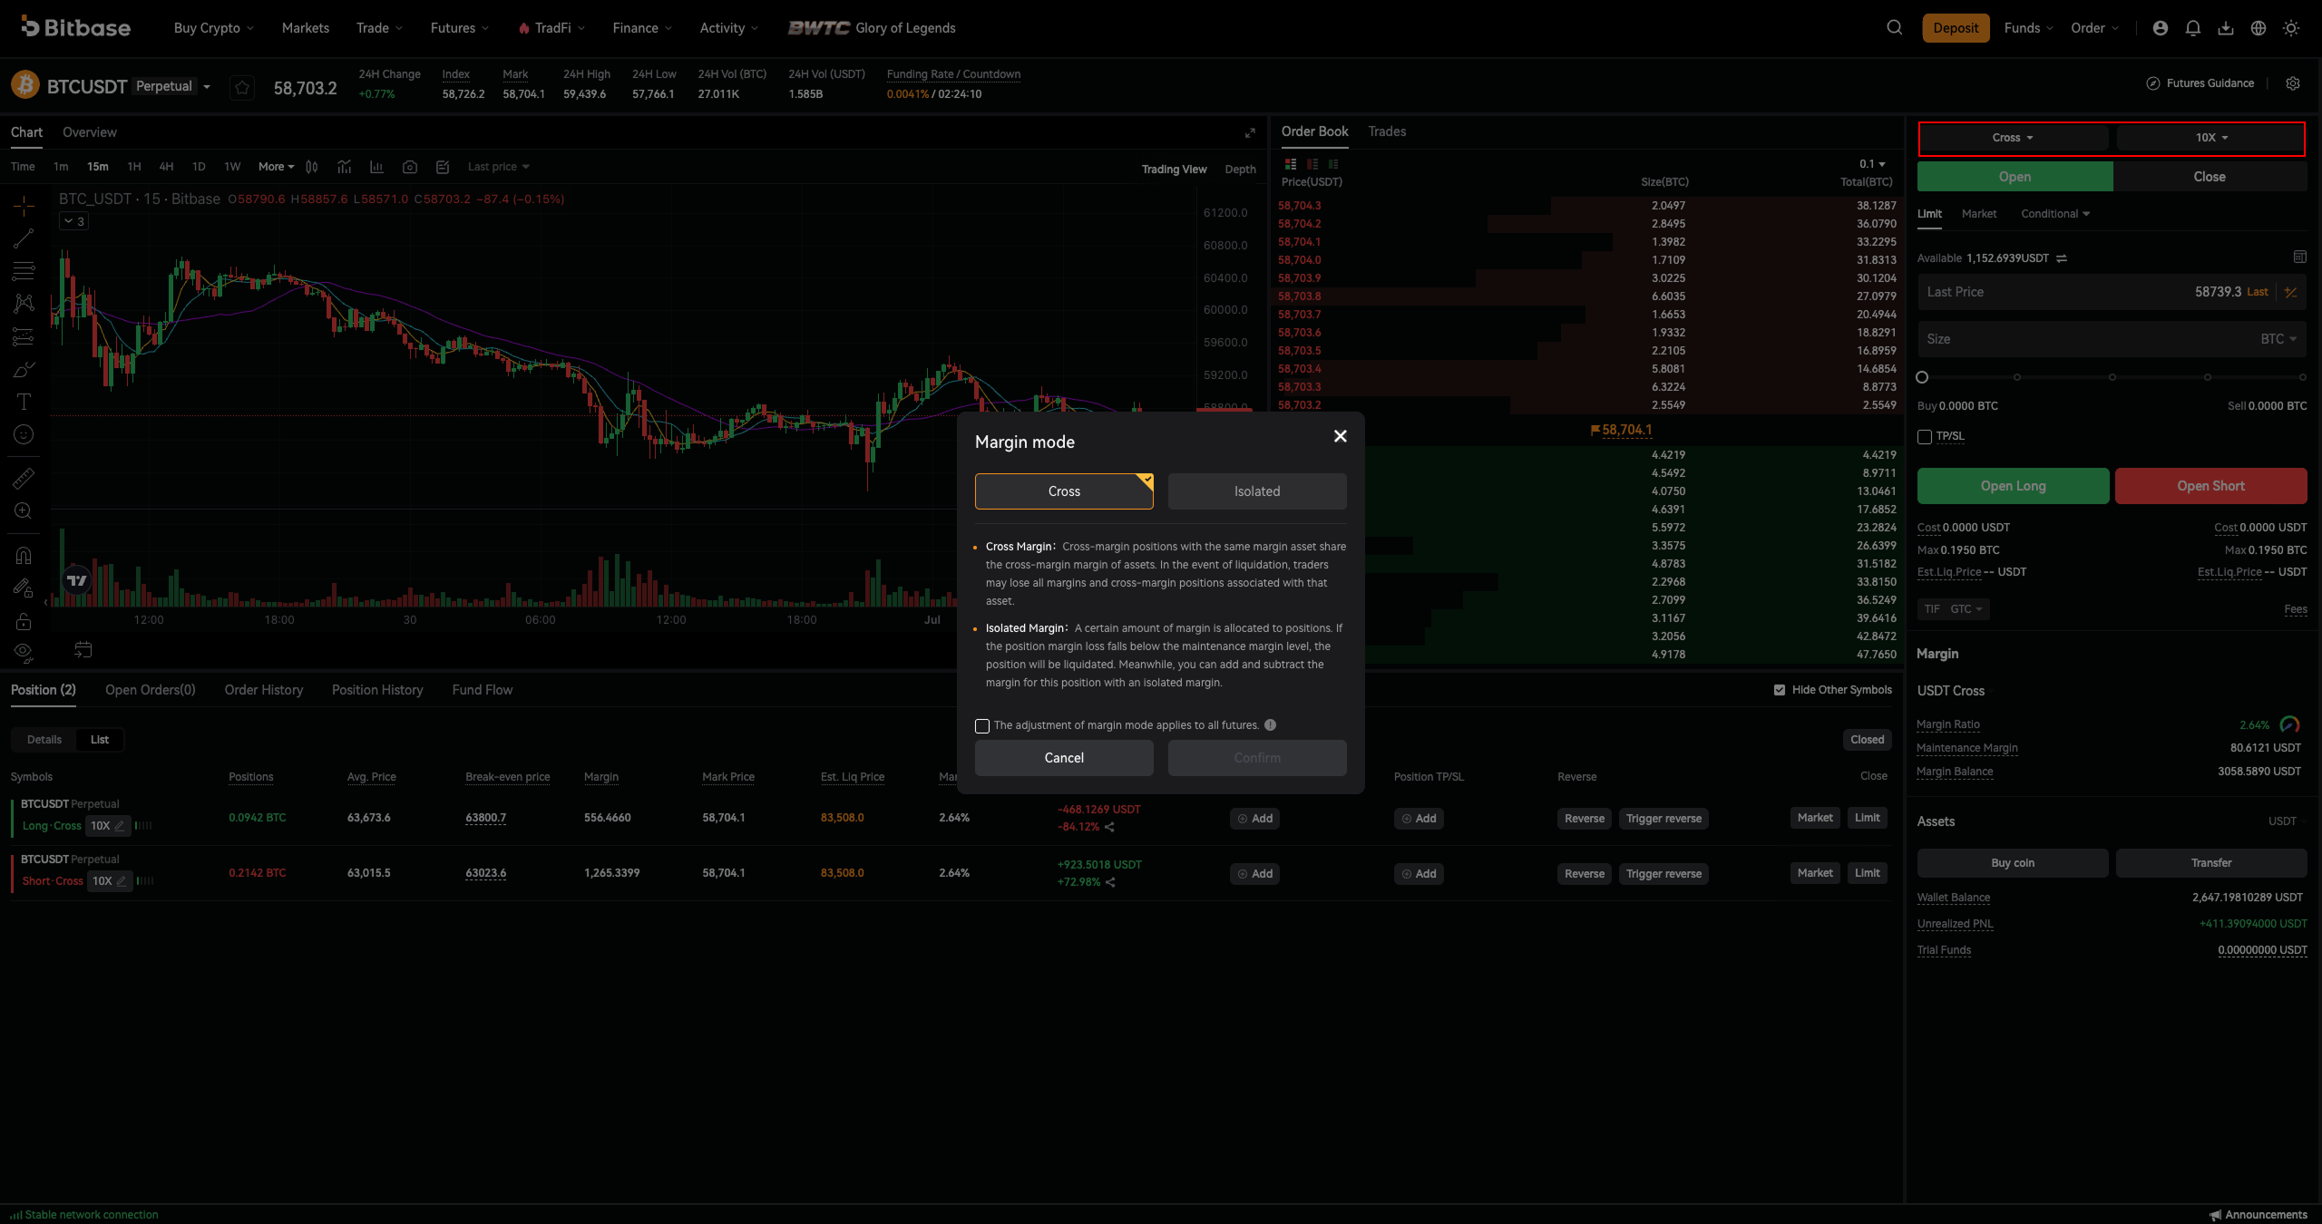The height and width of the screenshot is (1224, 2322).
Task: Select the text annotation tool
Action: pos(24,402)
